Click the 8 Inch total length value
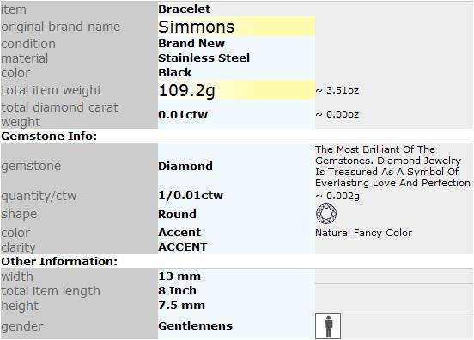474x340 pixels. 178,290
